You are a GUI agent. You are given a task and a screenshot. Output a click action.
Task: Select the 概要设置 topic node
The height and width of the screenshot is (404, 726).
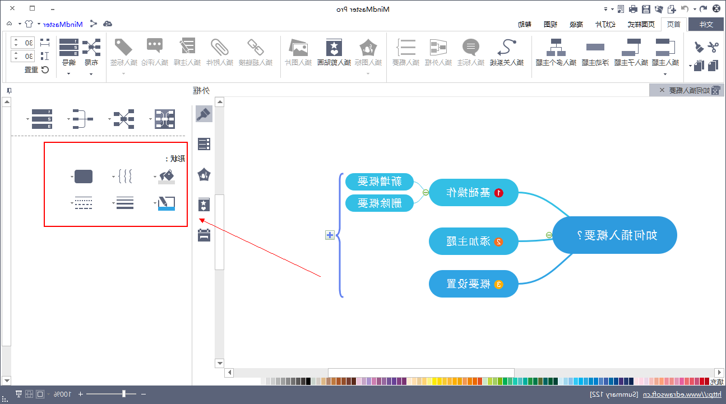(x=474, y=284)
